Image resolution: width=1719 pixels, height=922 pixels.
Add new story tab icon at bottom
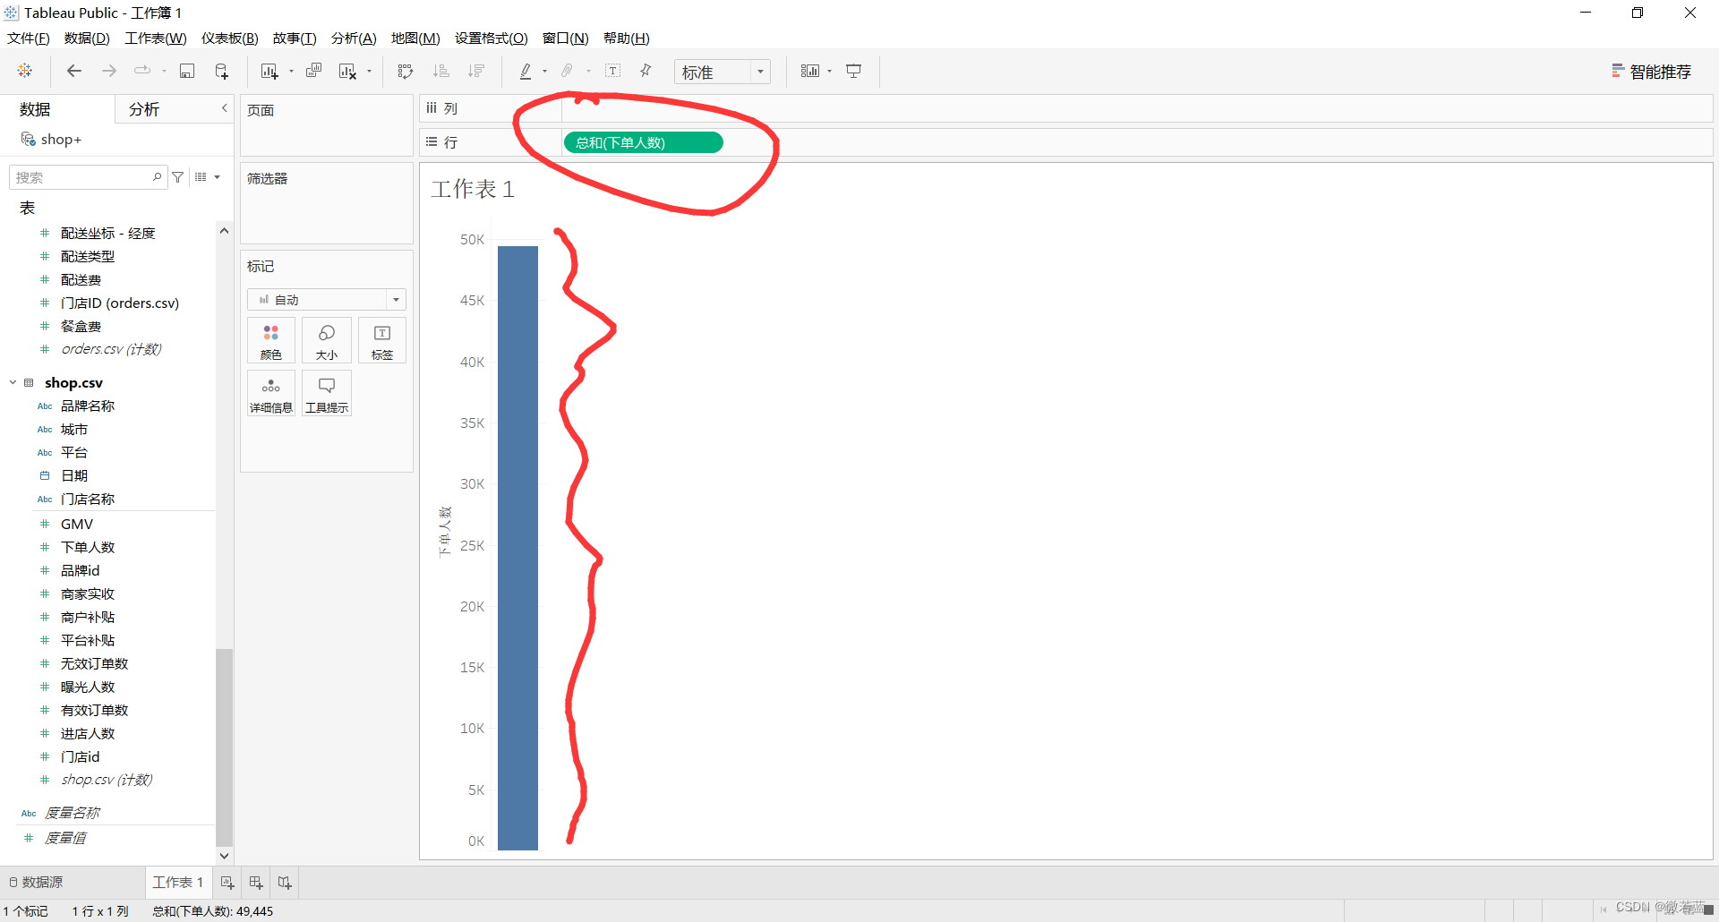pyautogui.click(x=285, y=883)
